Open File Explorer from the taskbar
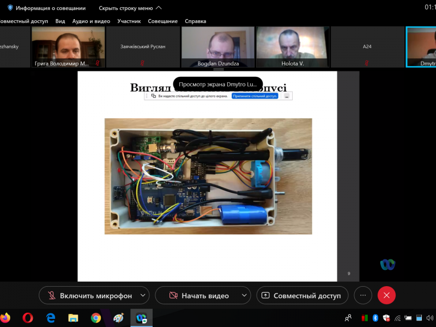Viewport: 436px width, 327px height. click(73, 318)
